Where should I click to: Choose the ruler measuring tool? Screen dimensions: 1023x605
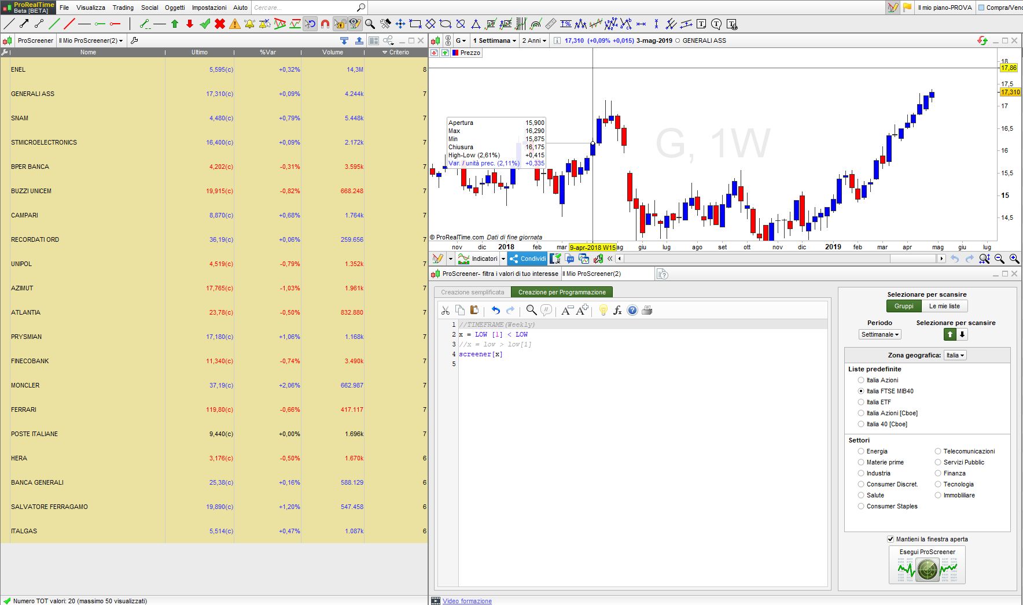point(551,24)
